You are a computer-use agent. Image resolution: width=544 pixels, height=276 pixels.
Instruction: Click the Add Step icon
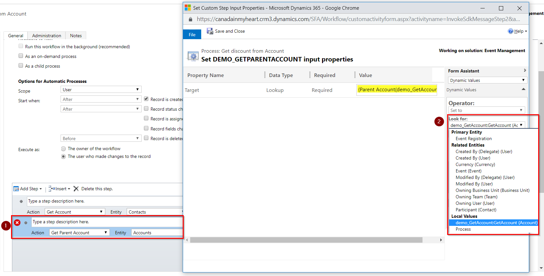point(16,189)
